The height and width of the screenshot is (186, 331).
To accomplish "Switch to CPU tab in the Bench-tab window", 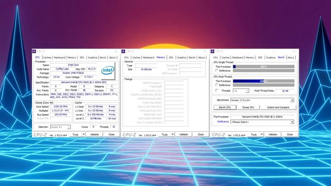I will pyautogui.click(x=216, y=57).
